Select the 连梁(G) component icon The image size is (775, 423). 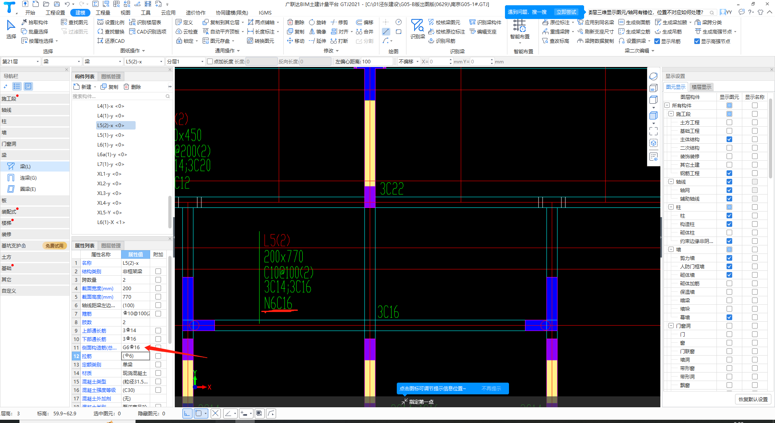point(11,178)
